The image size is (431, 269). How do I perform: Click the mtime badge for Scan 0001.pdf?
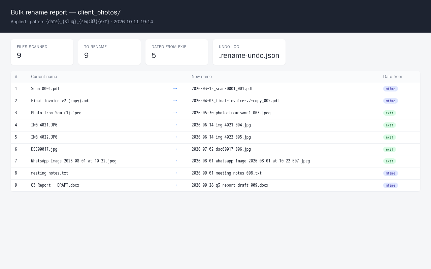(x=390, y=89)
